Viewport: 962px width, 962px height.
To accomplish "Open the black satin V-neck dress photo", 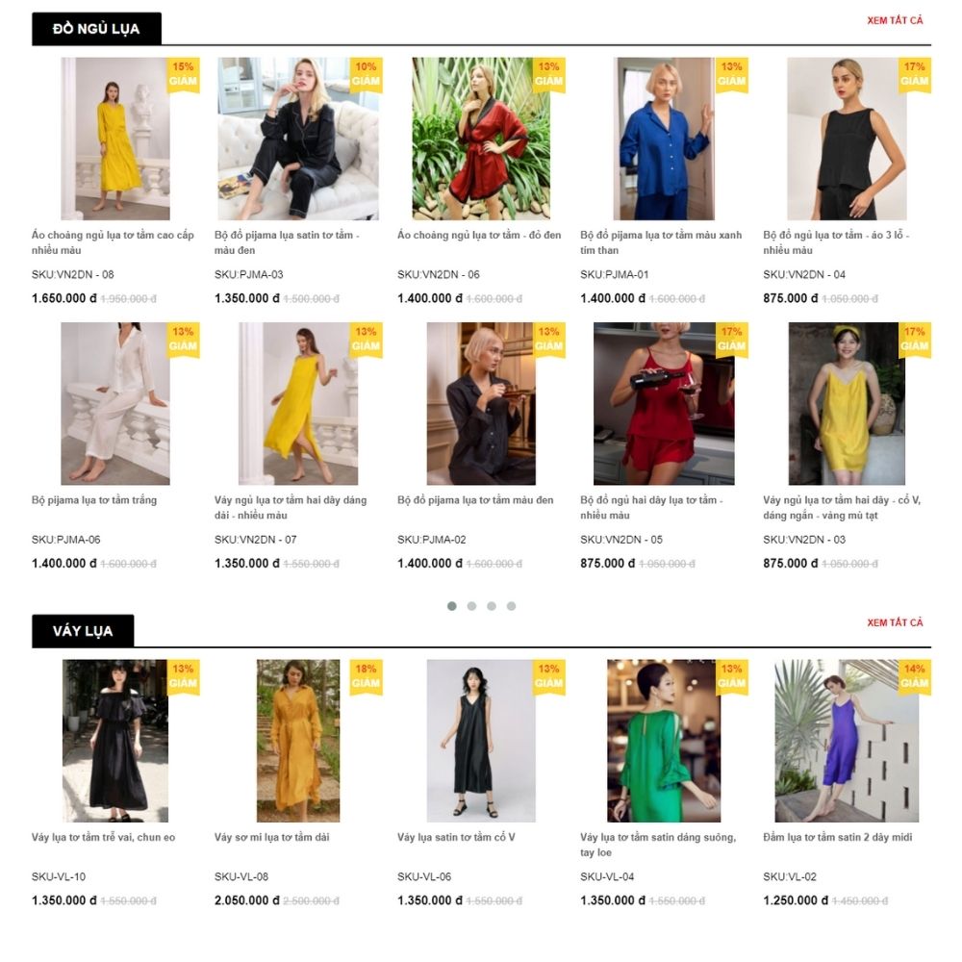I will (x=481, y=741).
